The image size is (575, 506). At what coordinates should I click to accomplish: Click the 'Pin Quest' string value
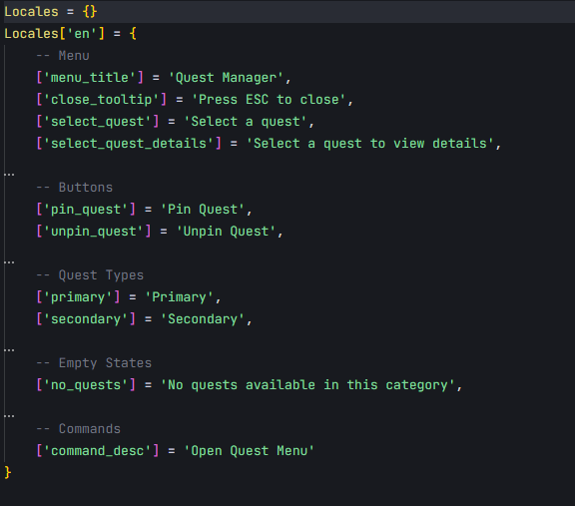[x=203, y=210]
